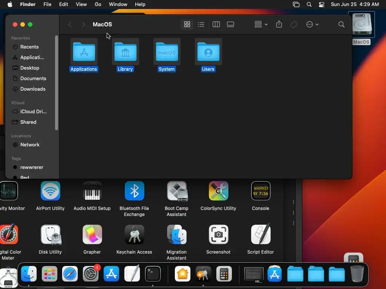
Task: Open the Finder menu
Action: (28, 4)
